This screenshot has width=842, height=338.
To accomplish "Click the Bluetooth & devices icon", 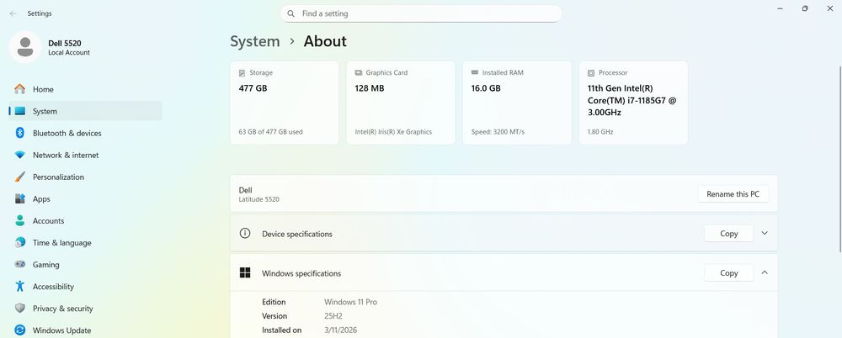I will 19,133.
